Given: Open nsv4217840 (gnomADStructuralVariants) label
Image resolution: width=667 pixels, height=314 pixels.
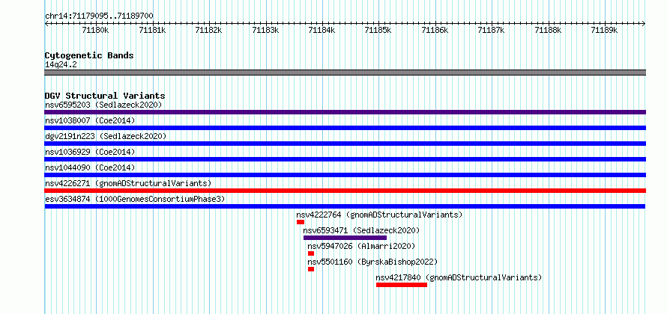Looking at the screenshot, I should [x=459, y=277].
